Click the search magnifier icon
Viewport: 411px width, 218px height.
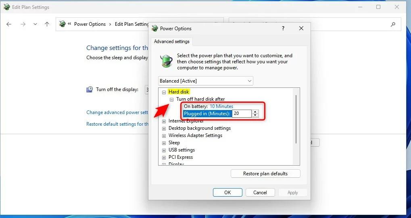point(393,24)
